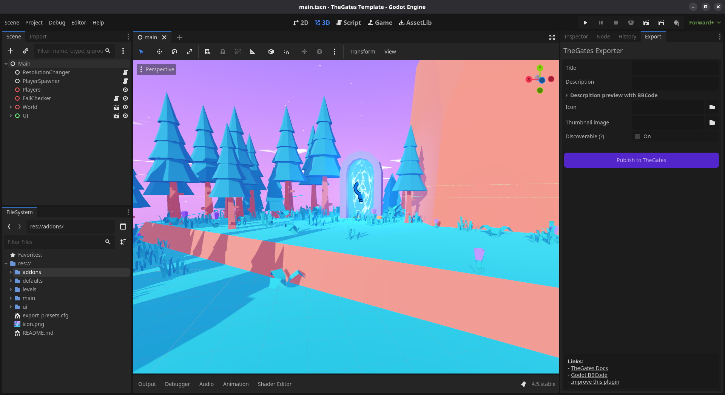Add a new node with plus icon

click(11, 51)
